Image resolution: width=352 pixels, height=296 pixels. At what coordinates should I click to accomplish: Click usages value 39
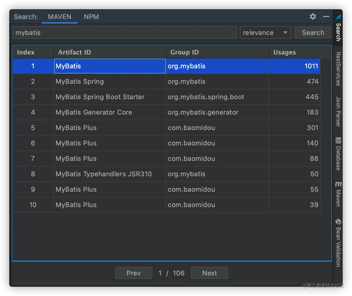pyautogui.click(x=295, y=205)
